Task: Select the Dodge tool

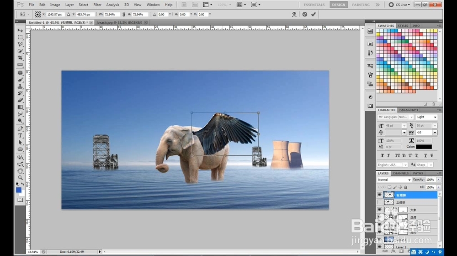Action: [20, 121]
